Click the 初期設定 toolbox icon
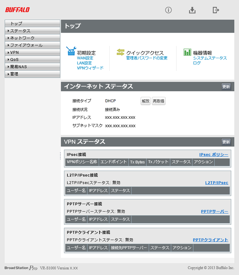 coord(71,51)
